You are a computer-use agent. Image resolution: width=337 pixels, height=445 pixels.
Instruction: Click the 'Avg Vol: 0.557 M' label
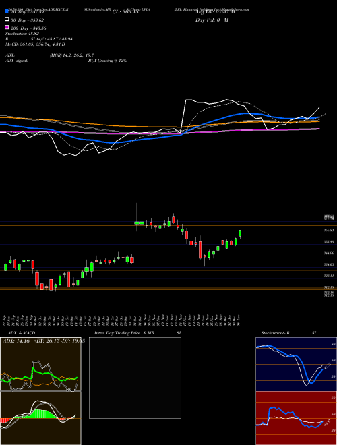215,12
